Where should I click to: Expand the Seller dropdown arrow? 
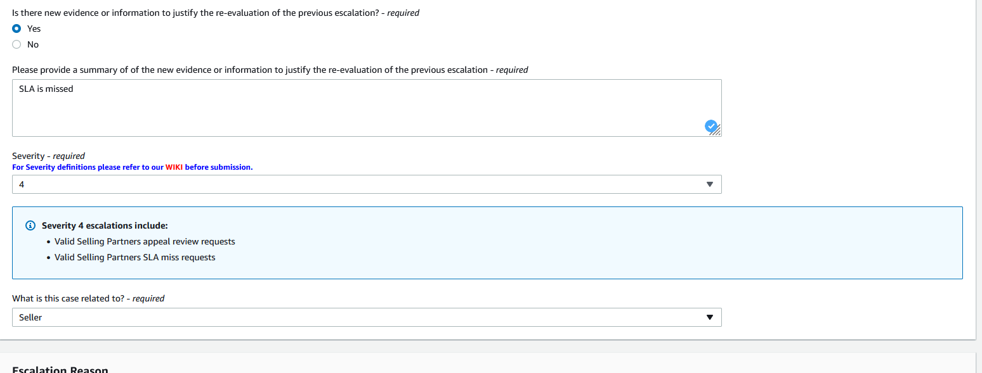[x=710, y=317]
